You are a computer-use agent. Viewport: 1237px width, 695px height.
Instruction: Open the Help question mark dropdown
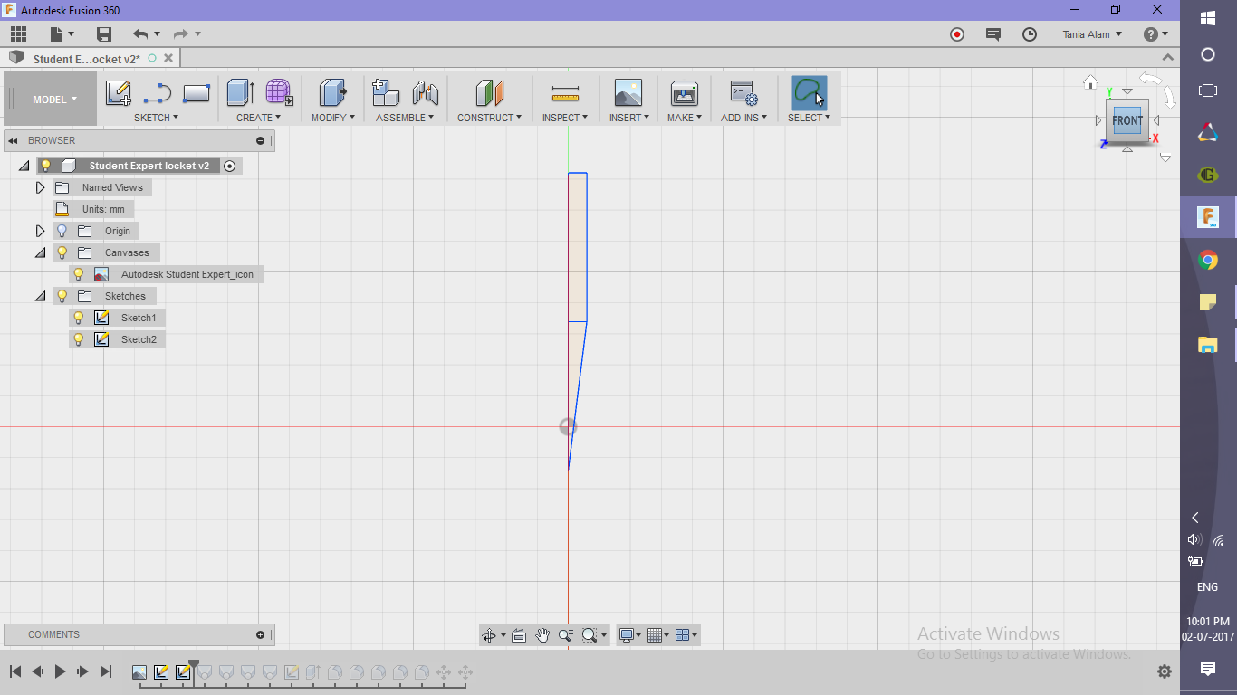pyautogui.click(x=1155, y=34)
